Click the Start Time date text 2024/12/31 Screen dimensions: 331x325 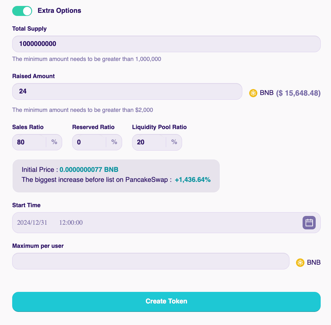(x=32, y=222)
